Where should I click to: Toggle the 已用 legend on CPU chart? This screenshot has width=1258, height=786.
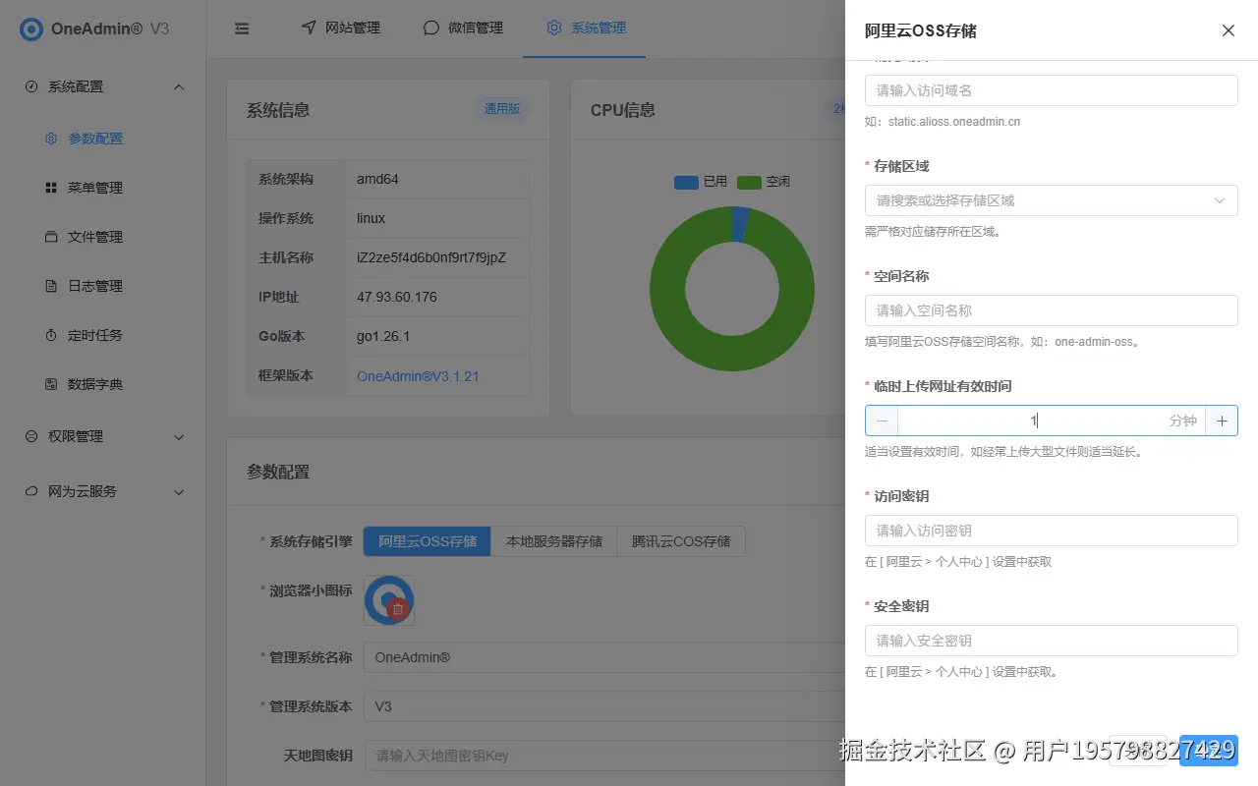[x=698, y=182]
